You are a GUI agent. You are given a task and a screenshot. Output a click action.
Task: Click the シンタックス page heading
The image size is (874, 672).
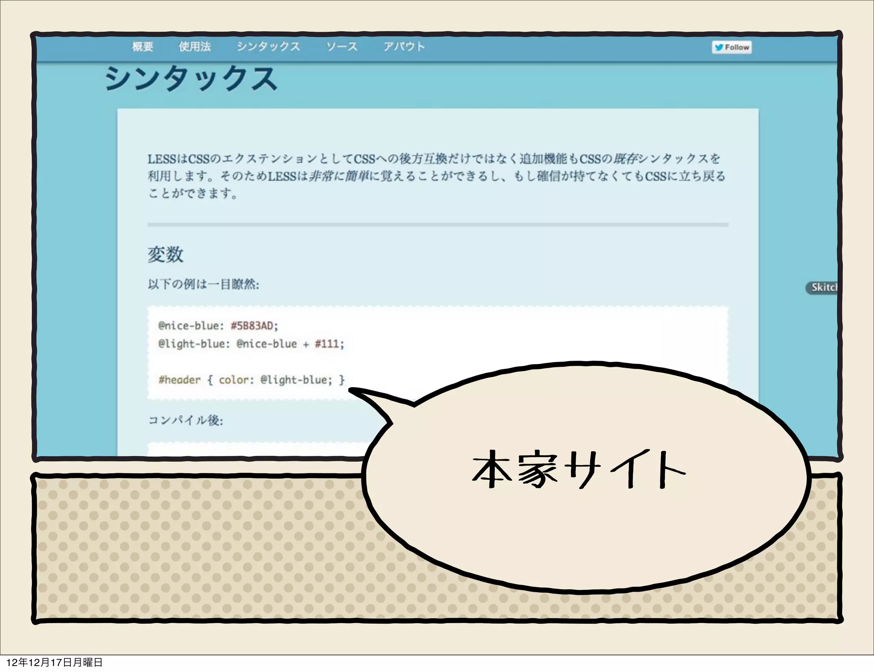191,78
